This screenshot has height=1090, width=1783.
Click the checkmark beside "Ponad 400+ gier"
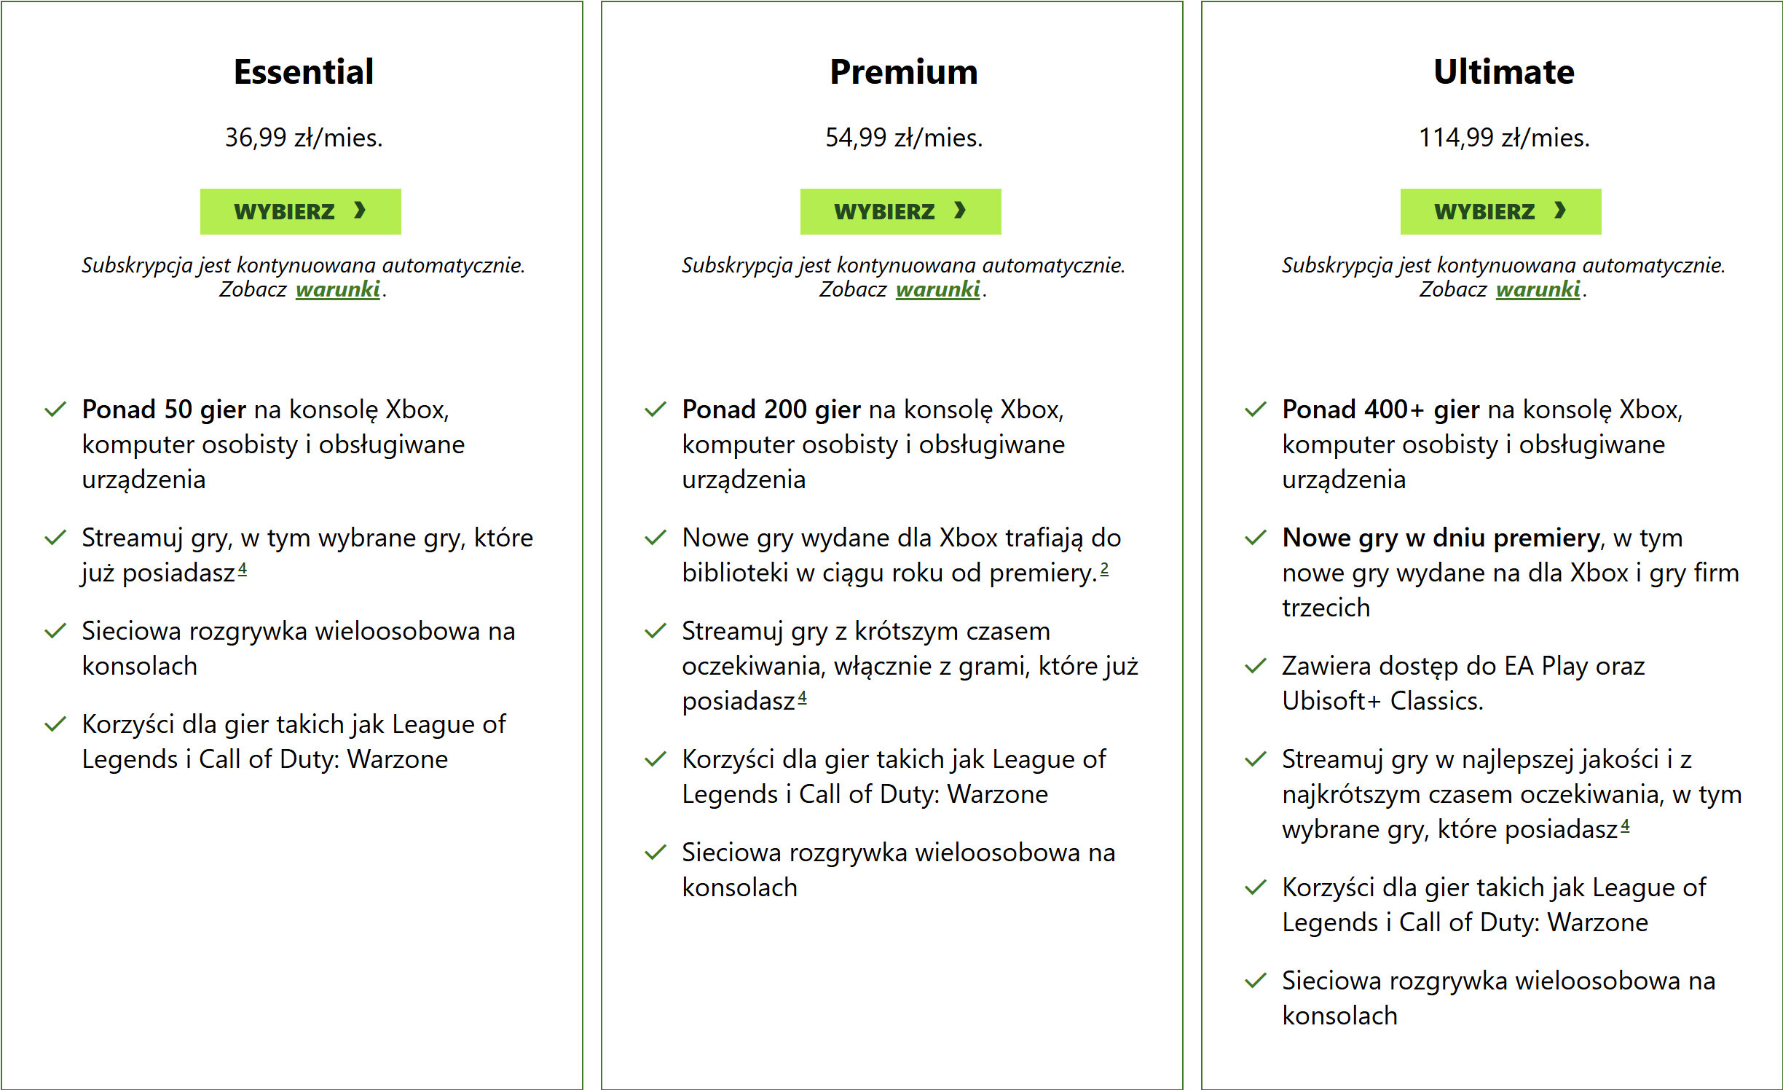click(x=1256, y=409)
